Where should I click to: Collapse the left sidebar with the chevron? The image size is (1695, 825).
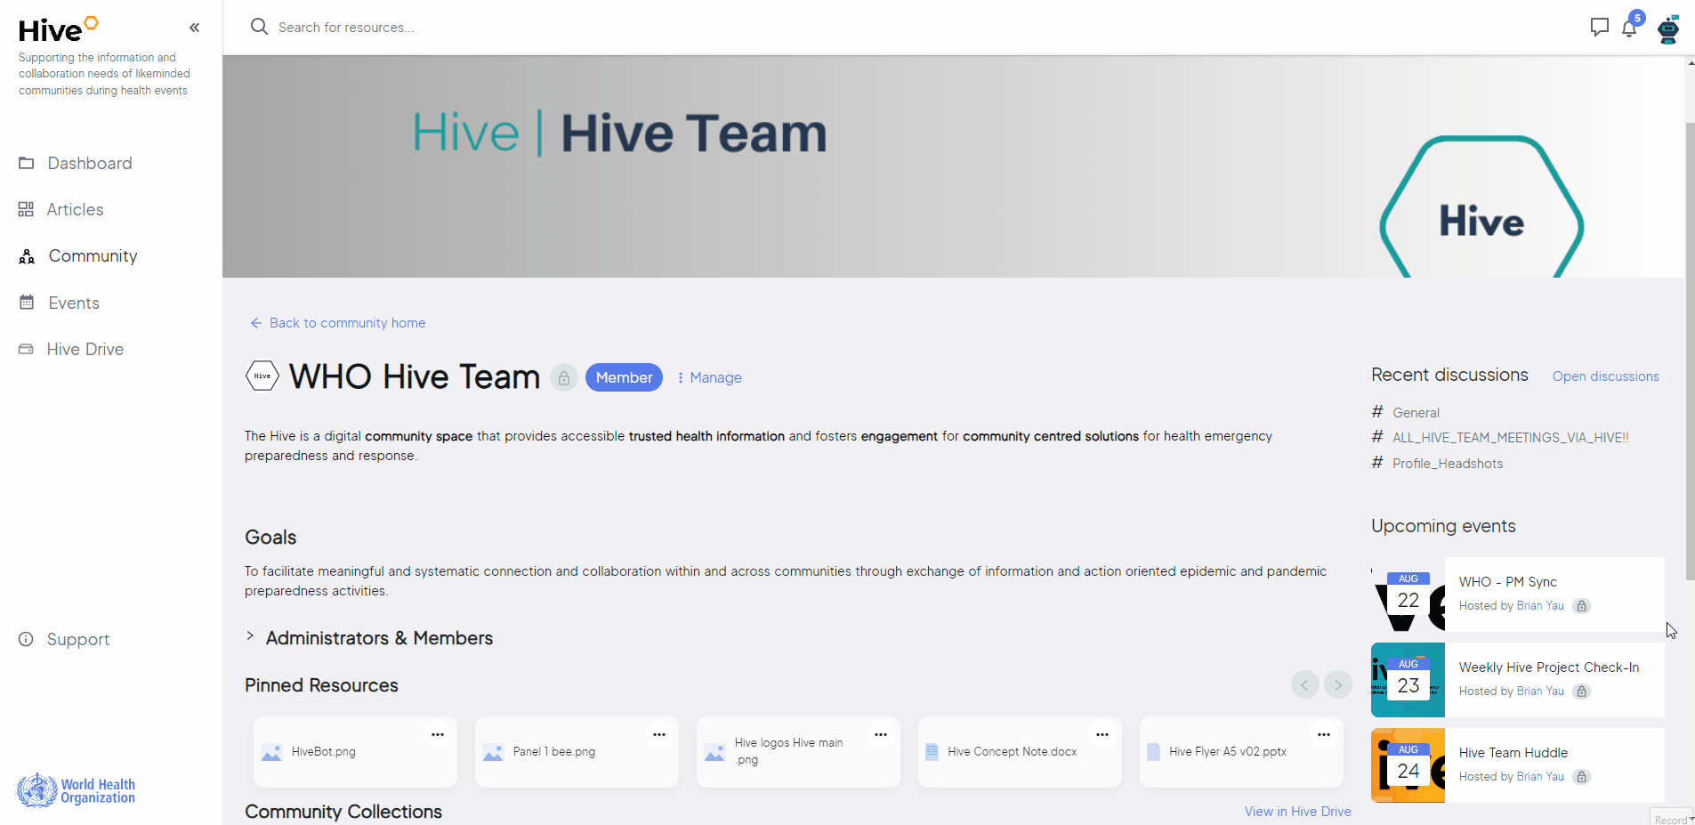click(x=194, y=28)
